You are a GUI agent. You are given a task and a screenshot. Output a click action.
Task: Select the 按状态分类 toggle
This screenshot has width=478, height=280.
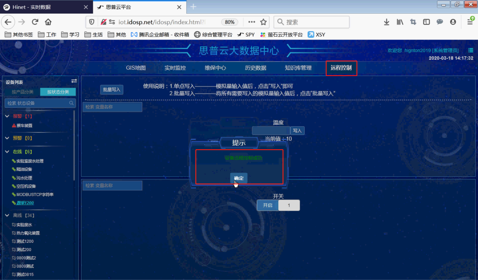(x=58, y=92)
